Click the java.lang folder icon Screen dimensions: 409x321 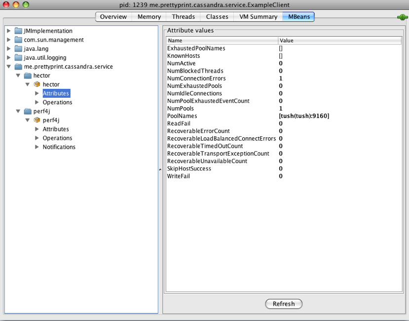pyautogui.click(x=18, y=48)
